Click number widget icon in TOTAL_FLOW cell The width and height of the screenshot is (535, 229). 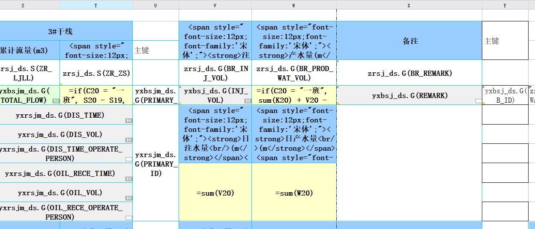56,101
